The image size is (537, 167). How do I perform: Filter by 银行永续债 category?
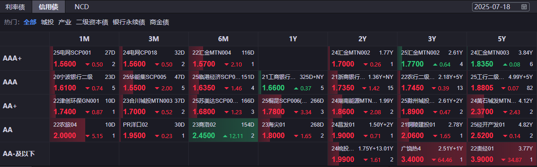coord(129,22)
